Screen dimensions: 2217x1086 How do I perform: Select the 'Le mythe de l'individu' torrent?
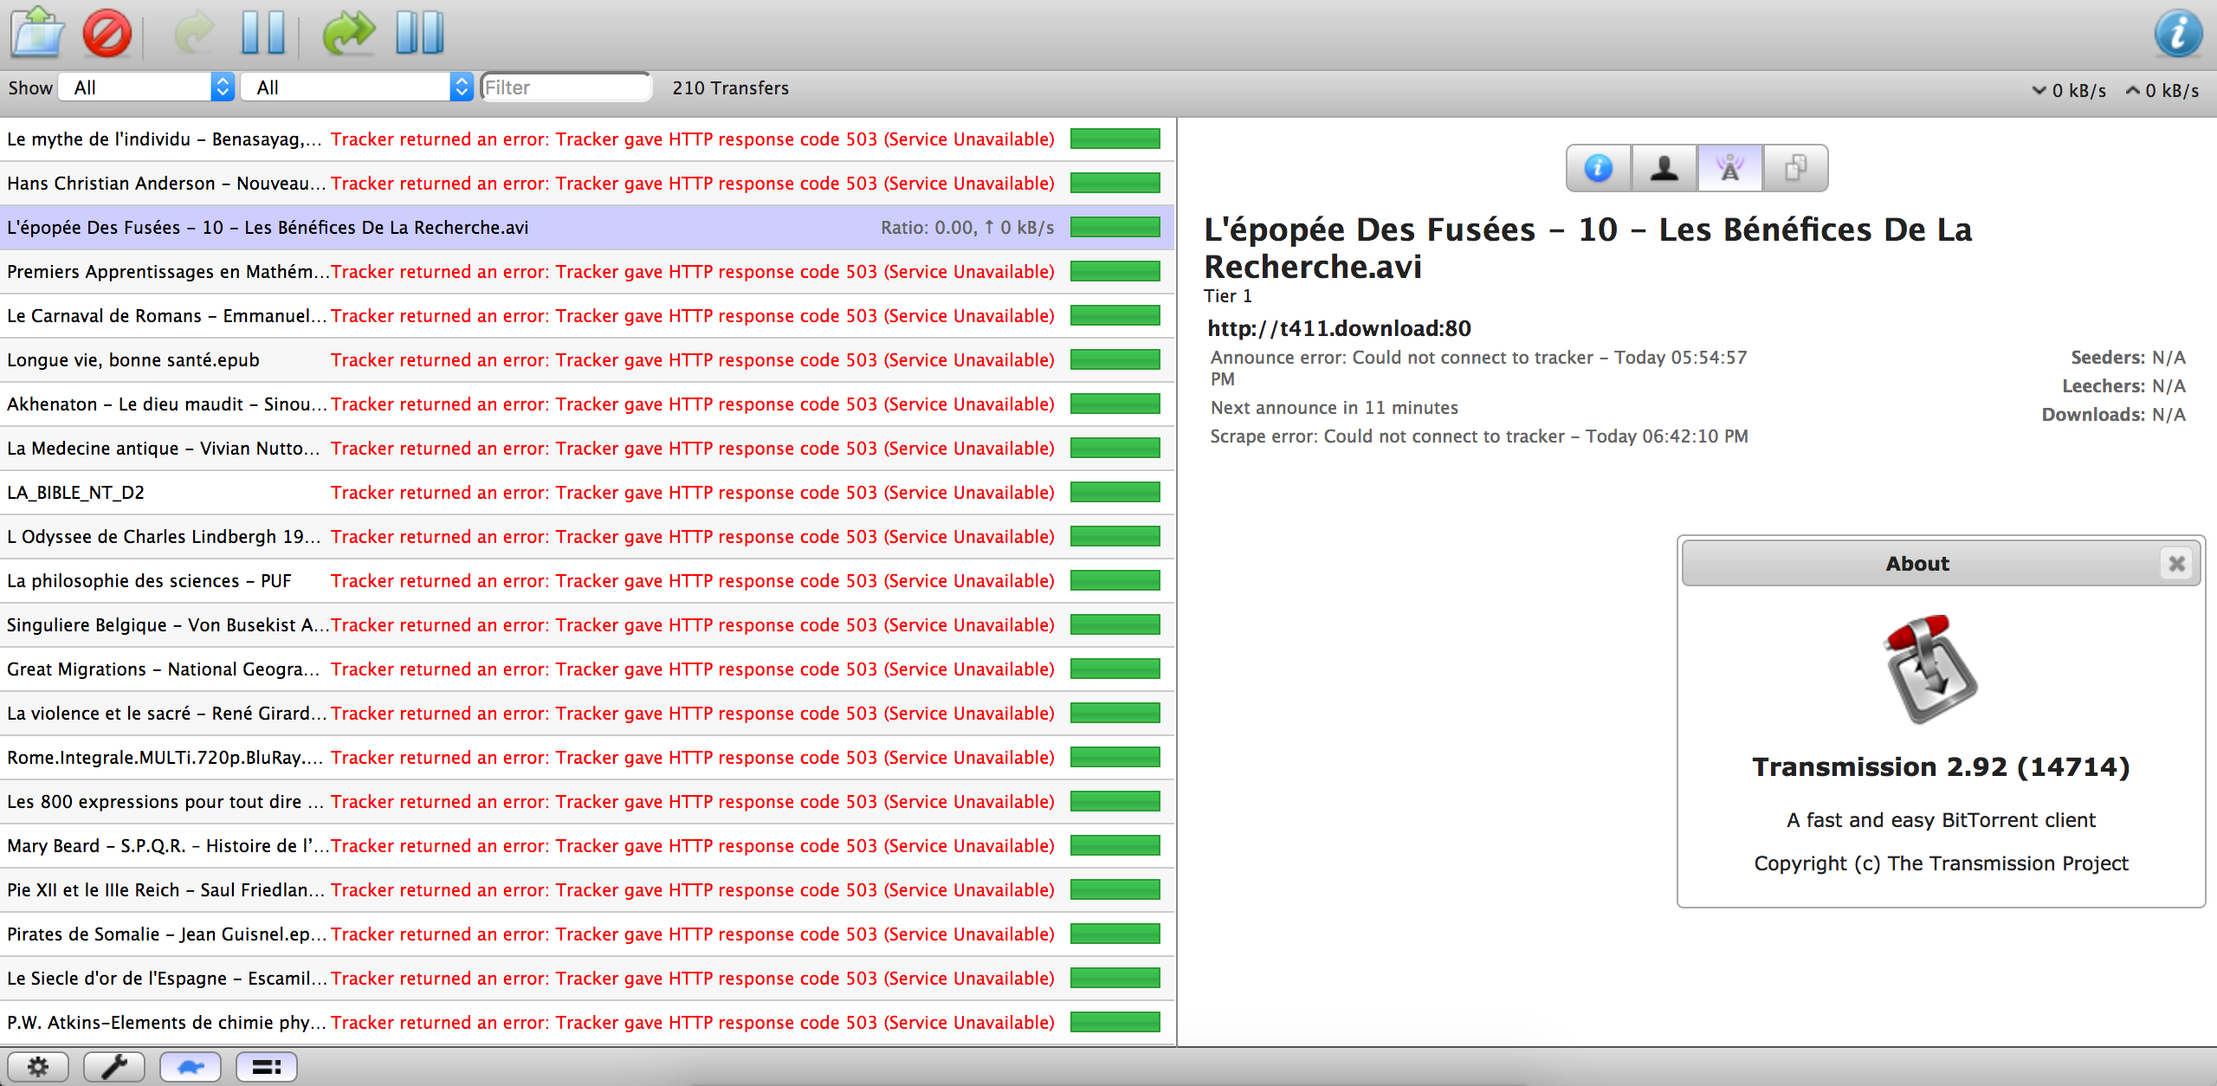click(587, 139)
